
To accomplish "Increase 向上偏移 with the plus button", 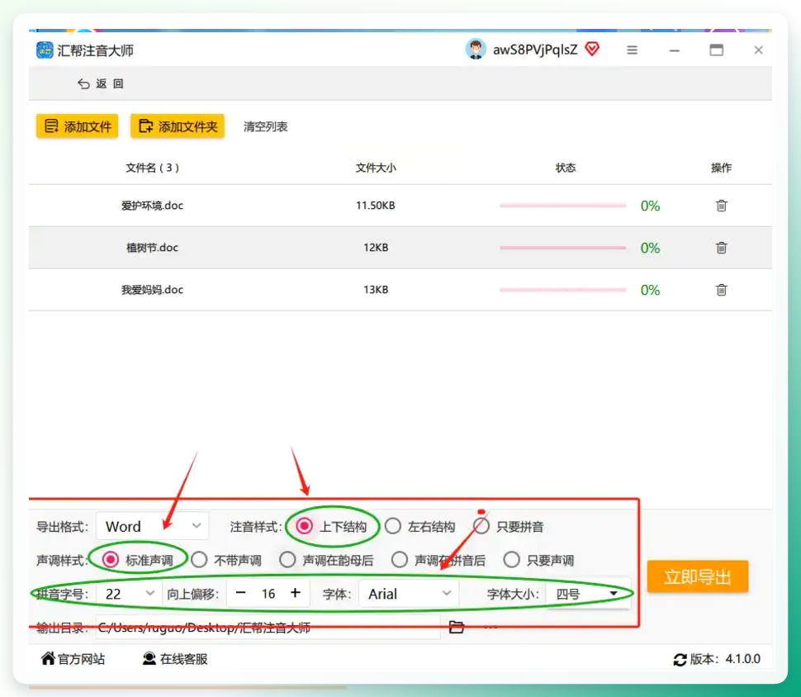I will (296, 593).
